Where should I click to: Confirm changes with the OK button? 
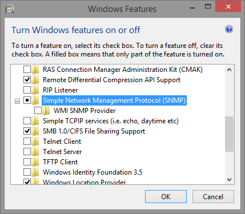click(x=166, y=196)
